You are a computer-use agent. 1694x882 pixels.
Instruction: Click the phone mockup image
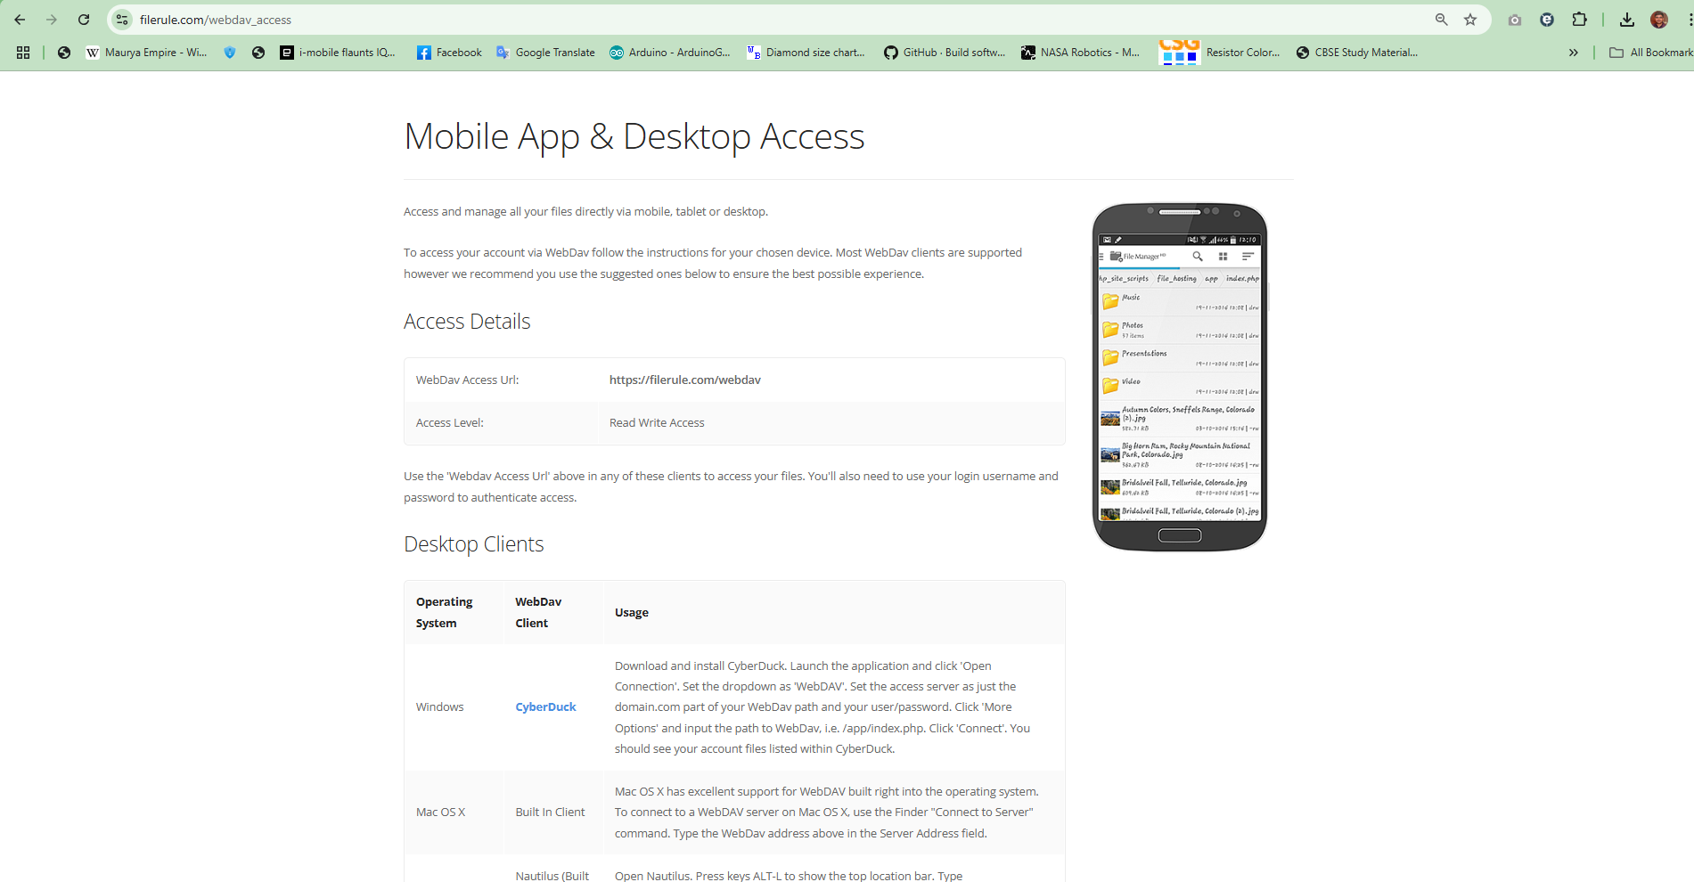[x=1180, y=377]
